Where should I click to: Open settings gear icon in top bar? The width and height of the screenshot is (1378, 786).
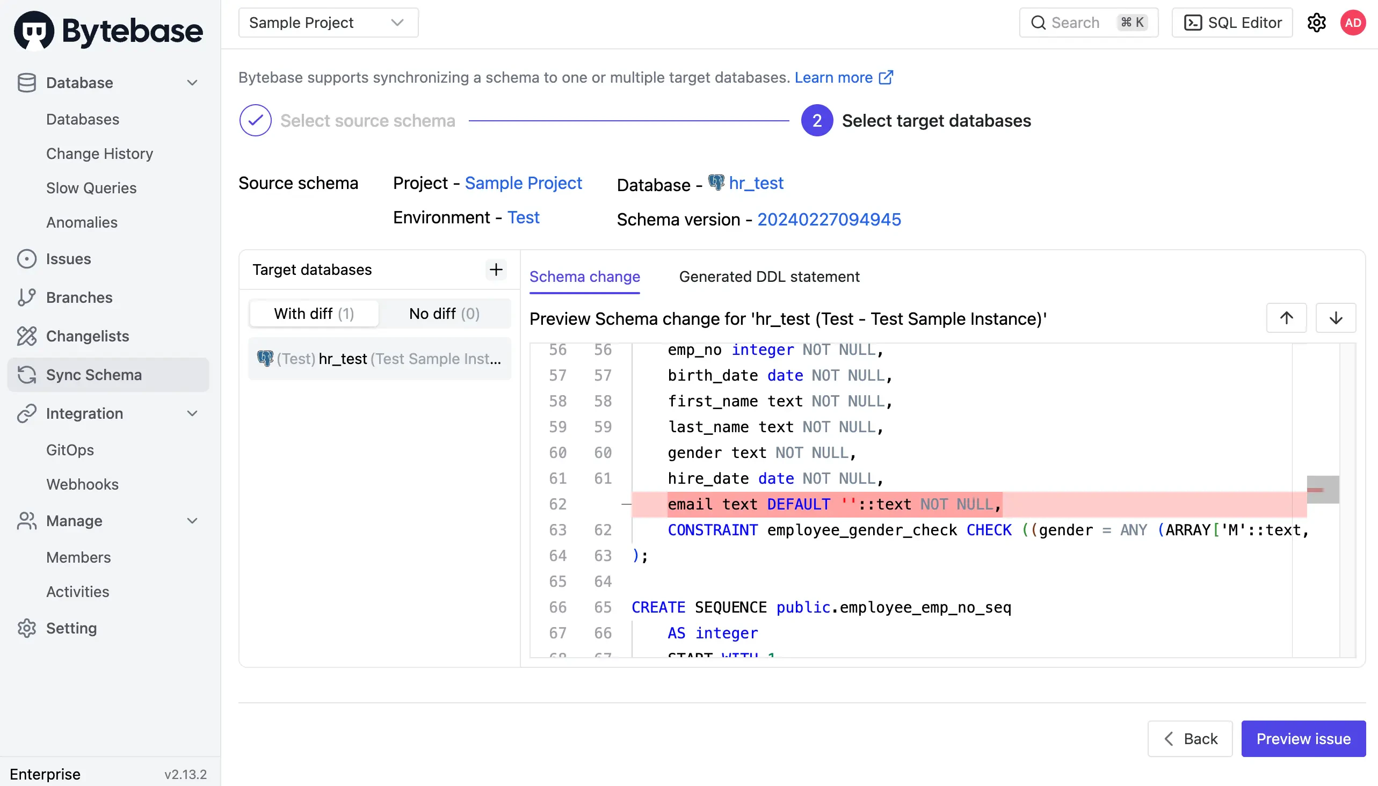click(x=1316, y=23)
